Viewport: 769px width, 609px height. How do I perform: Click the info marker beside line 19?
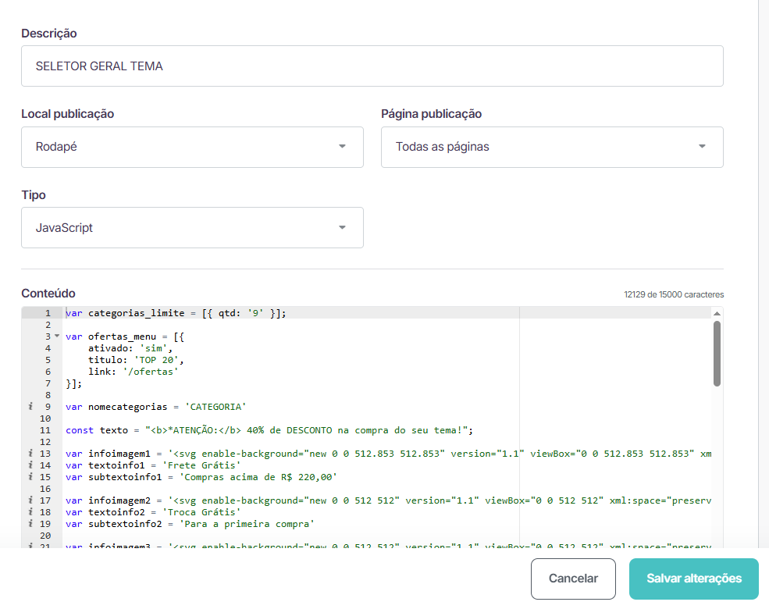click(30, 524)
